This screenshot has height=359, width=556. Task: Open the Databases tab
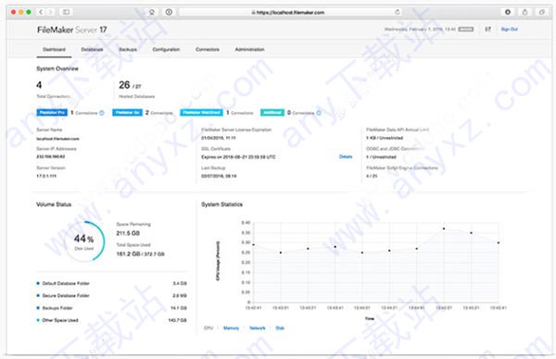point(92,50)
